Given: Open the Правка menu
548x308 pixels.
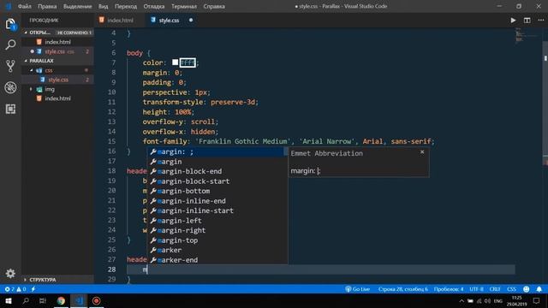Looking at the screenshot, I should [x=47, y=6].
